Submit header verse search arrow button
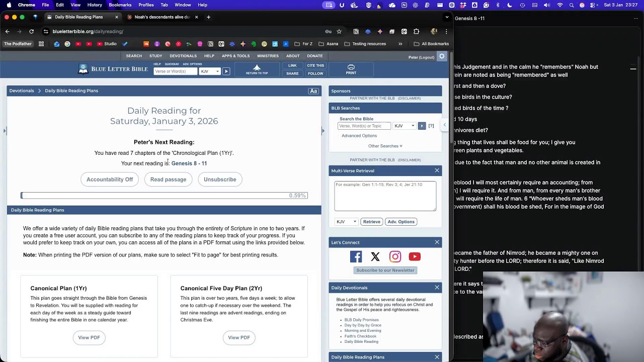644x362 pixels. tap(226, 71)
